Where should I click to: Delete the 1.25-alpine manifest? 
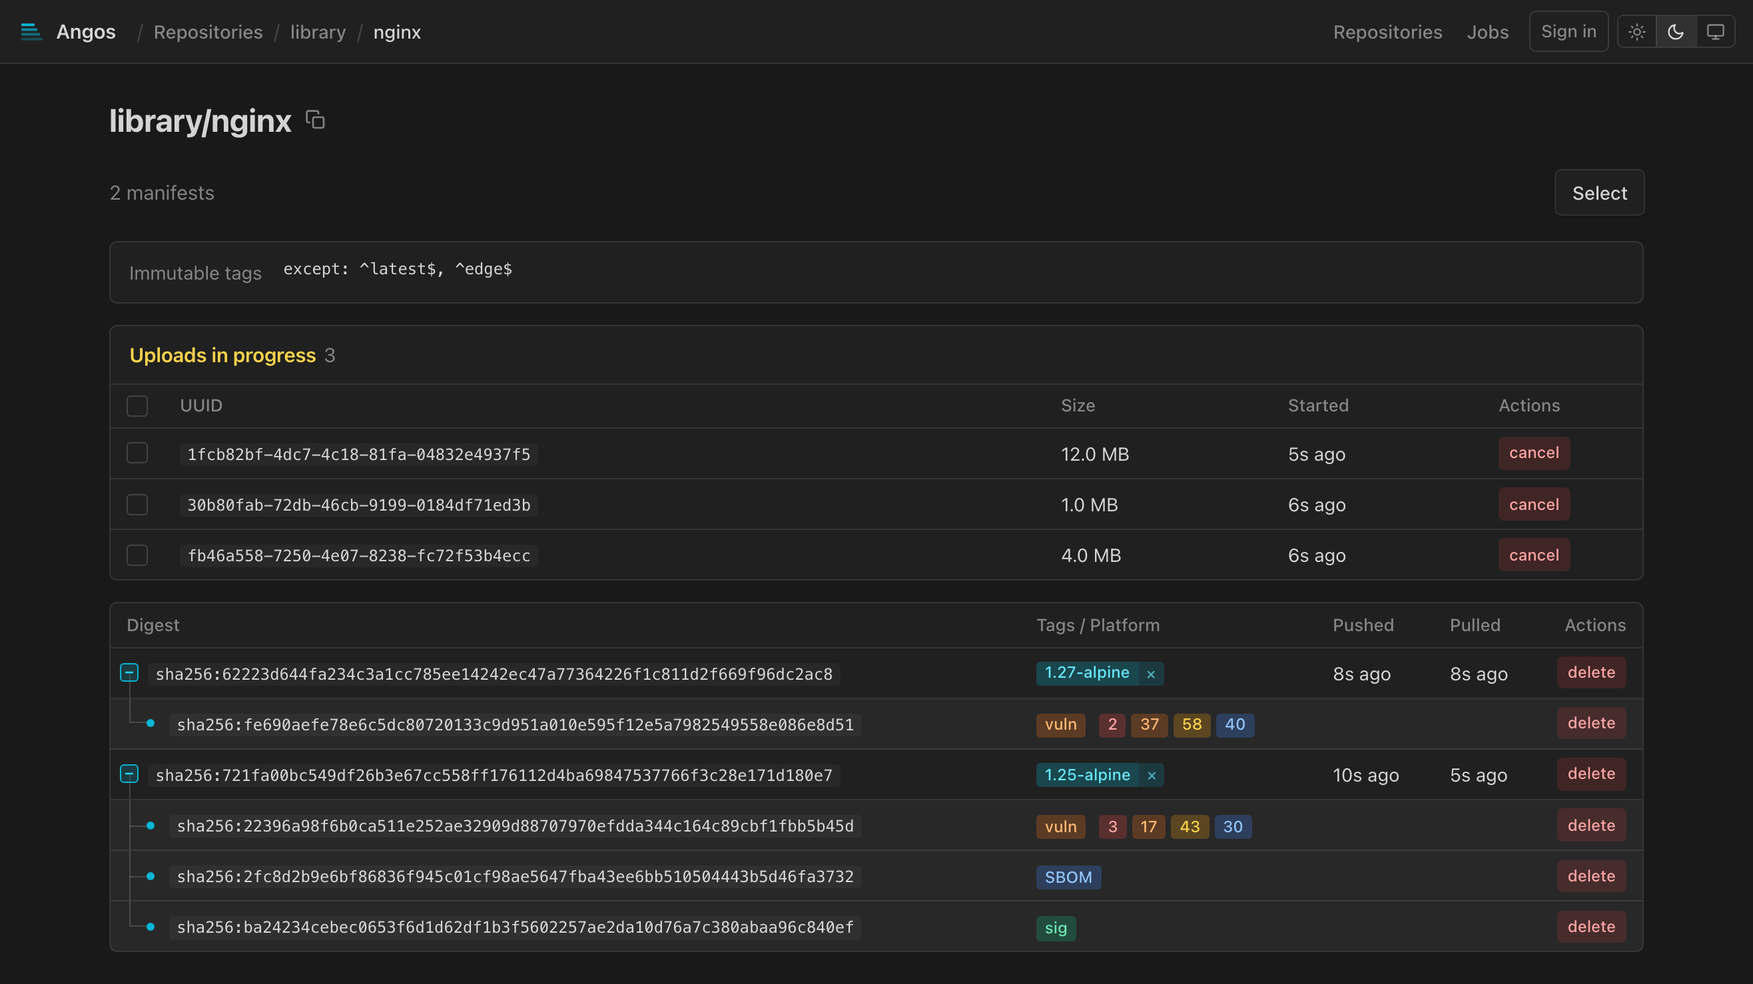pos(1591,774)
